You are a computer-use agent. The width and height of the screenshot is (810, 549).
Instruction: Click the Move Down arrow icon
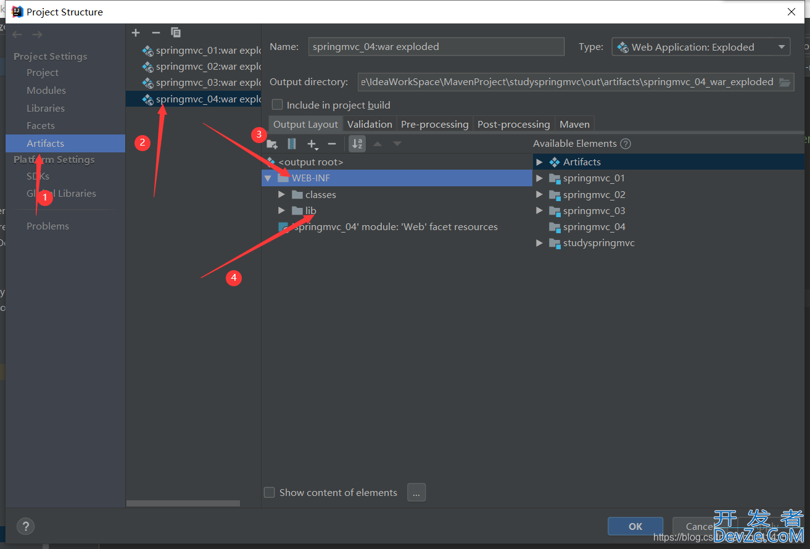point(397,144)
